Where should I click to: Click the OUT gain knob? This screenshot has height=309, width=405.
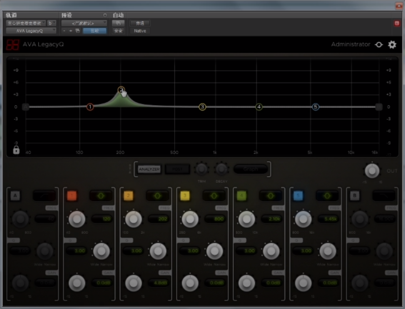point(372,171)
